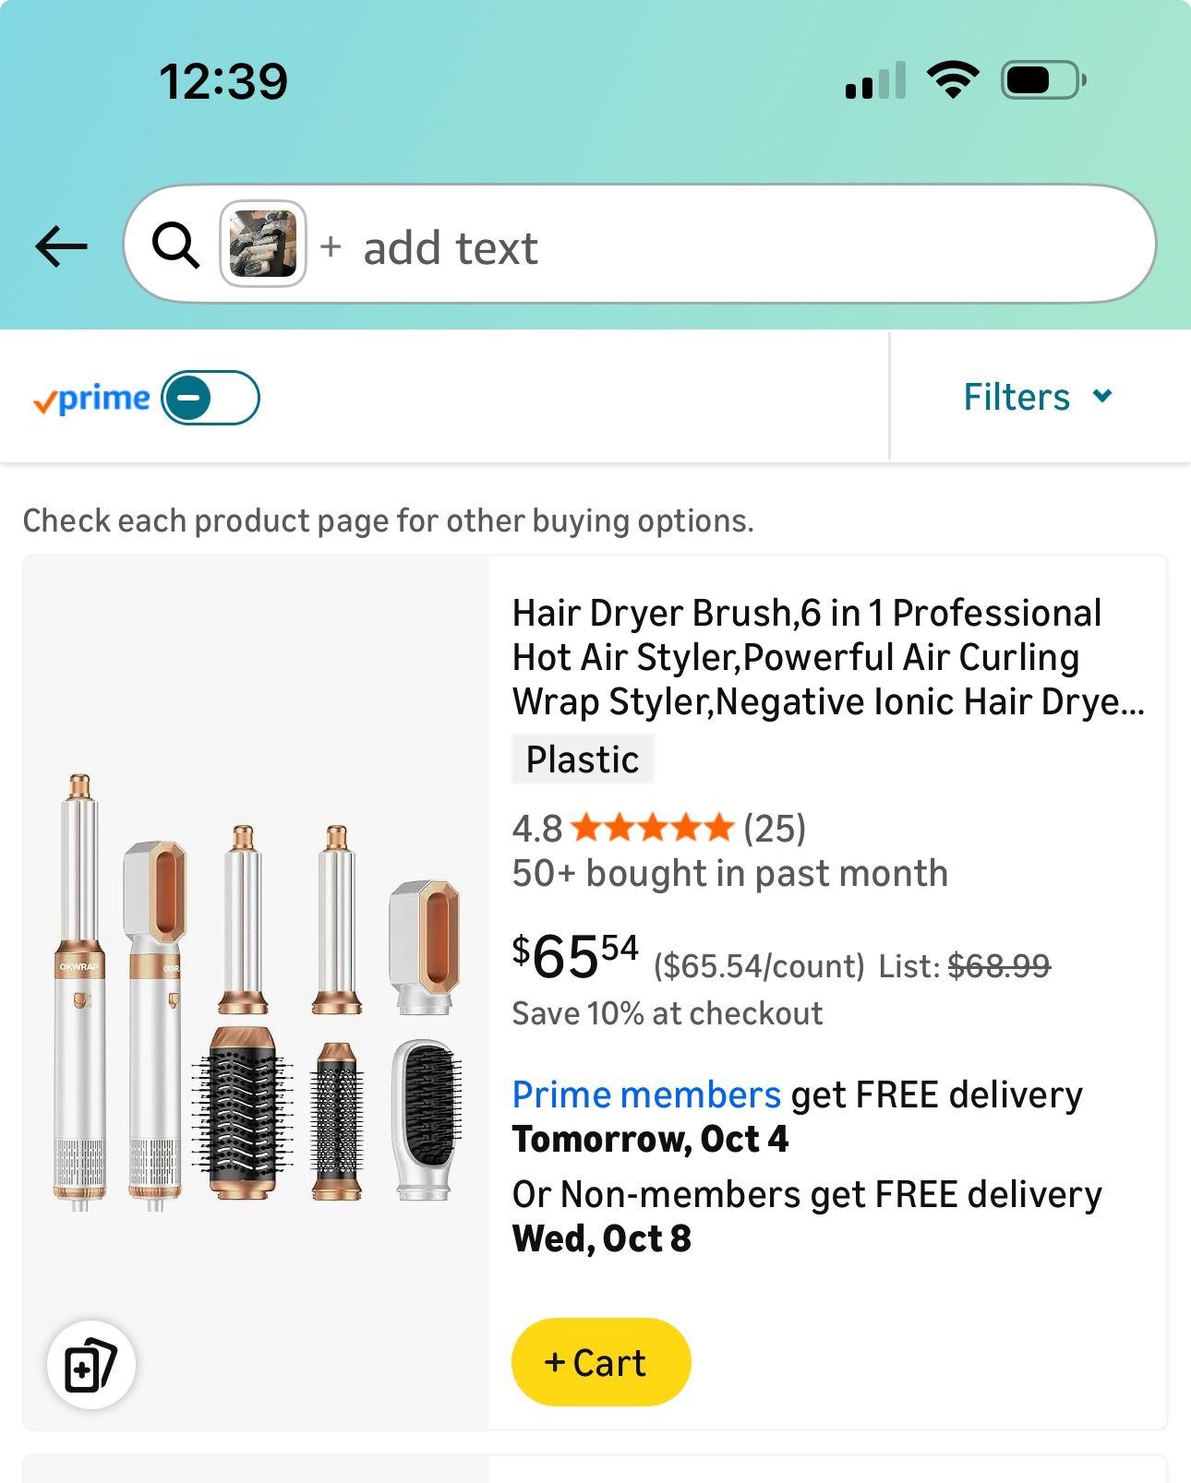Tap the Plastic material tag

583,759
